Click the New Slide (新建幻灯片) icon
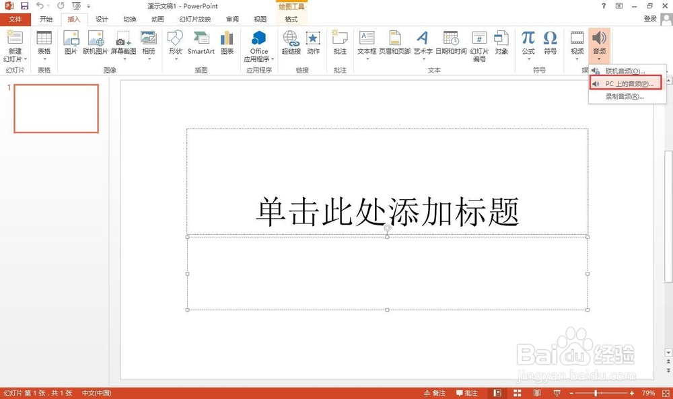Image resolution: width=673 pixels, height=399 pixels. (x=15, y=38)
